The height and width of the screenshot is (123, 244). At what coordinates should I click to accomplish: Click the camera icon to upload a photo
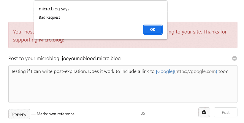point(204,112)
